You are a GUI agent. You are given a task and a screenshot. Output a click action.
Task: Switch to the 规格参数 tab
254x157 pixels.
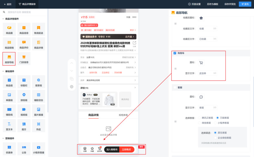[123, 115]
